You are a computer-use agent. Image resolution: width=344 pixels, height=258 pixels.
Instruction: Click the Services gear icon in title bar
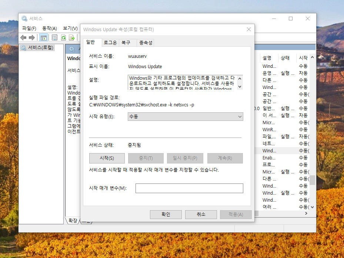tap(24, 19)
